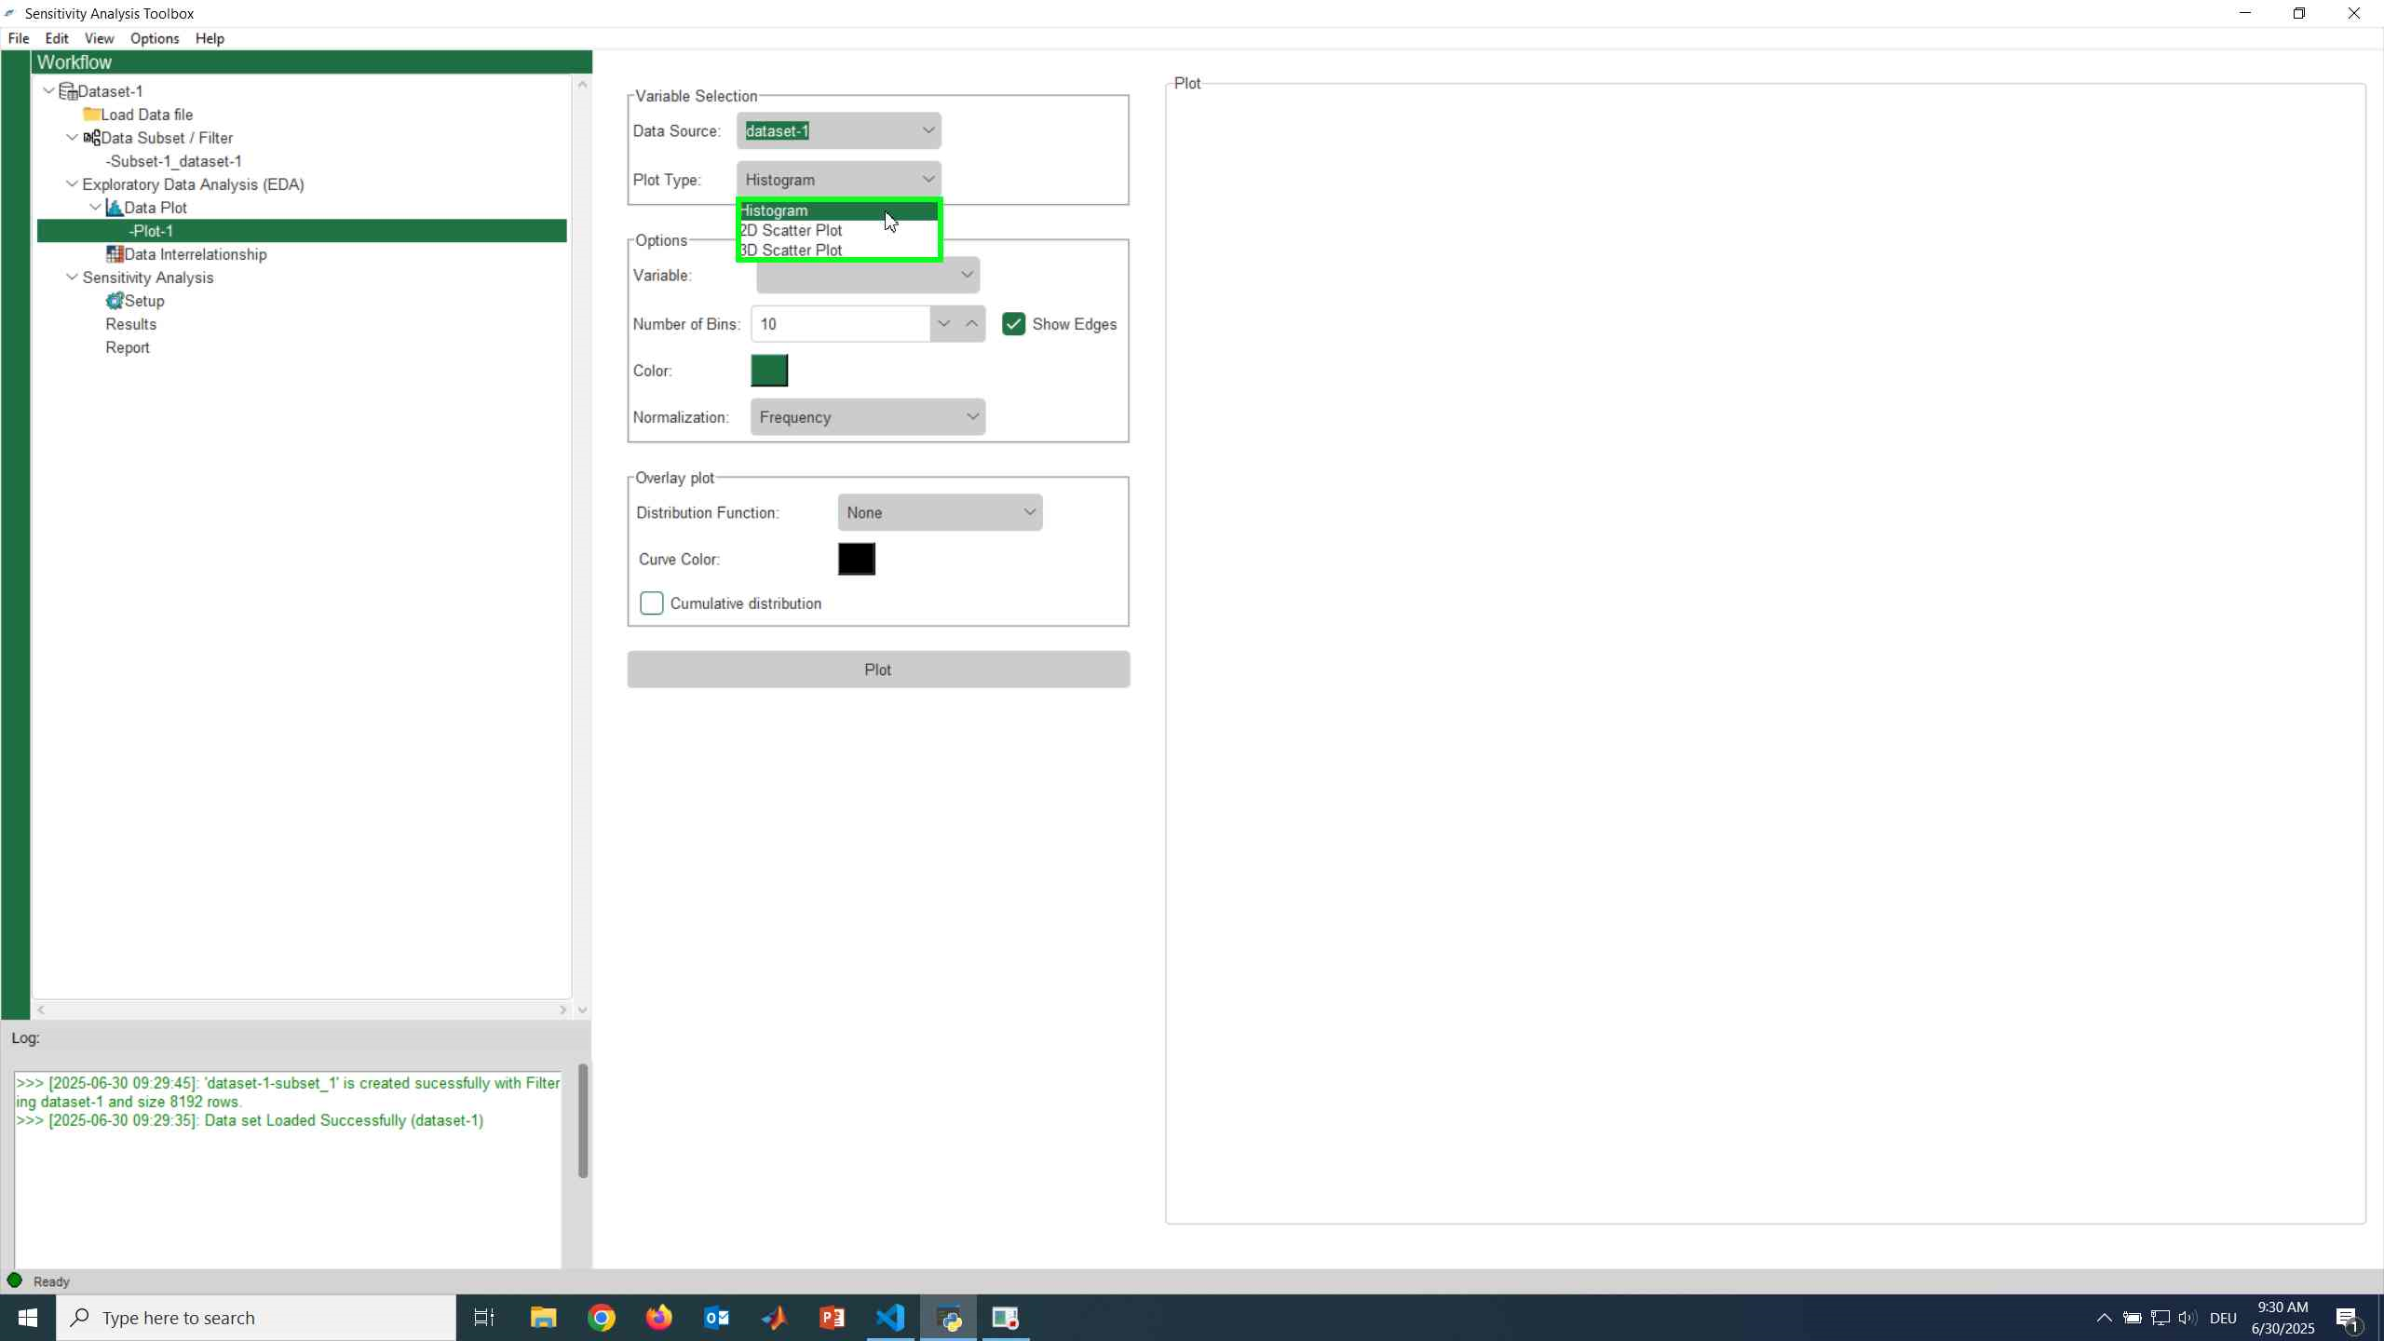This screenshot has height=1341, width=2384.
Task: Click the Log panel vertical scrollbar
Action: (583, 1120)
